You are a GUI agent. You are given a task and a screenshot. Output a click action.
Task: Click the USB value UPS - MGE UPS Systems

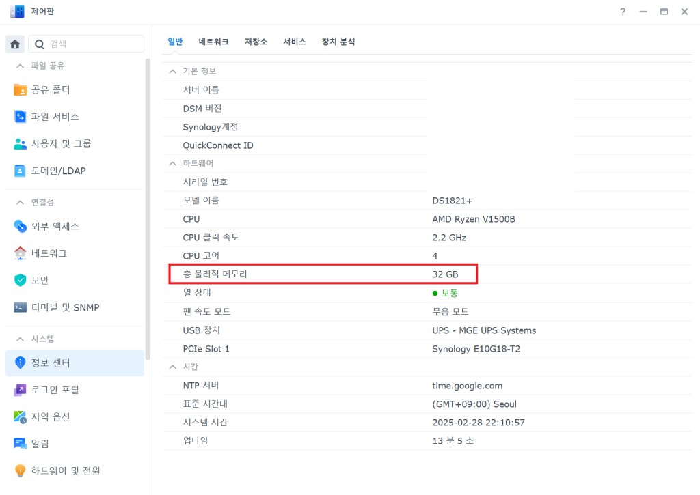point(484,330)
